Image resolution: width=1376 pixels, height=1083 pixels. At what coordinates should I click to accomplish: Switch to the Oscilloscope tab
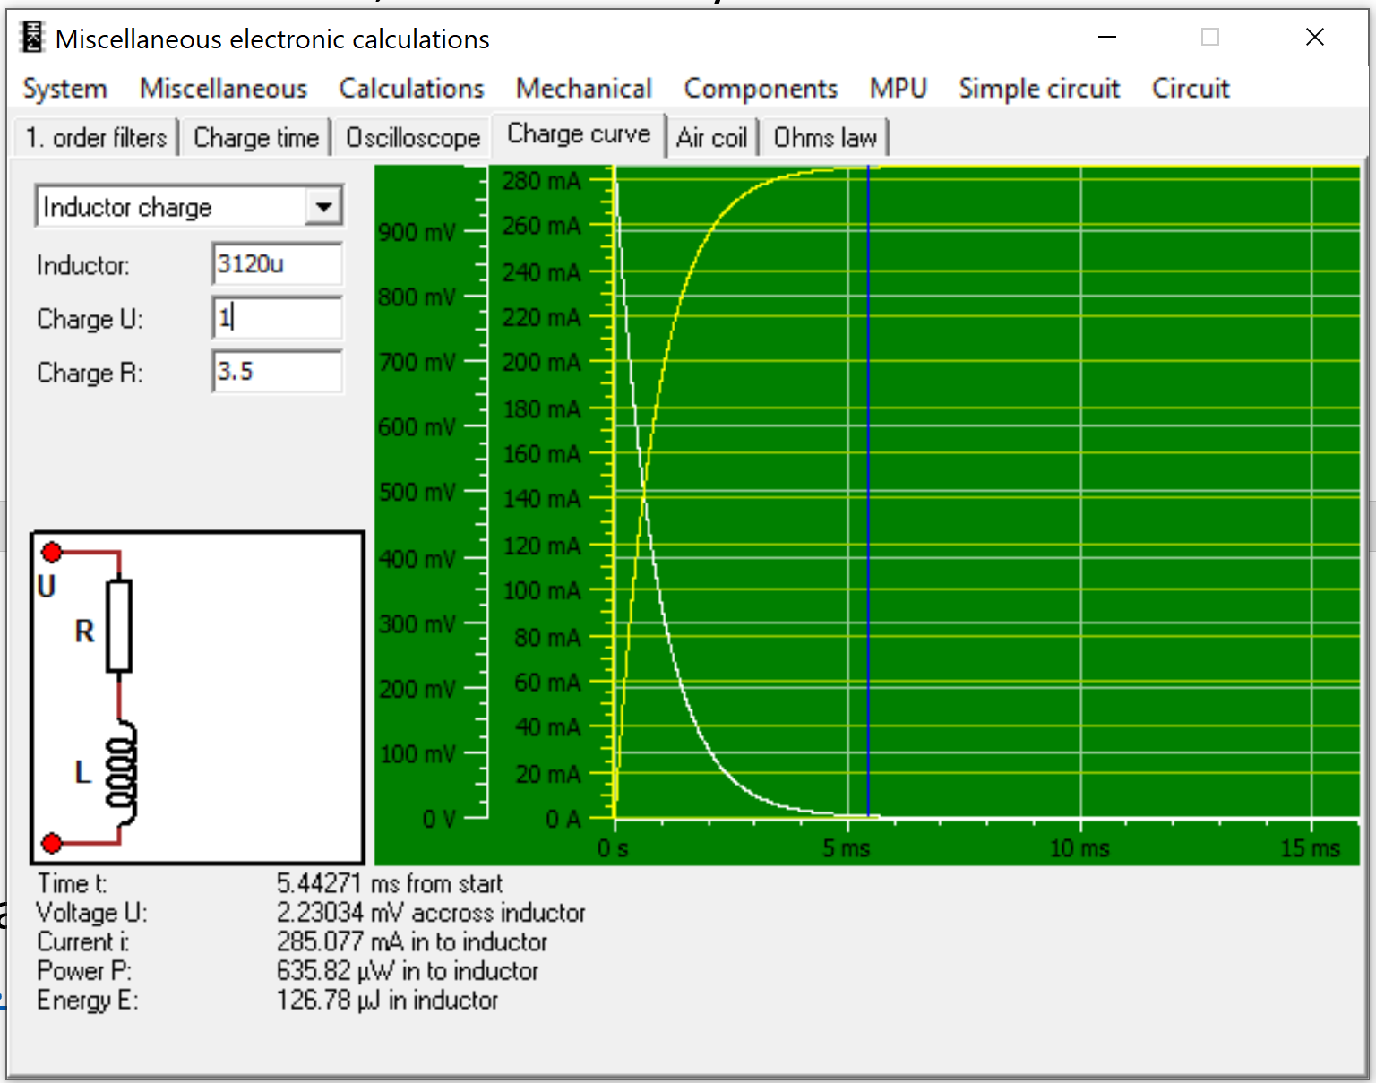(413, 138)
